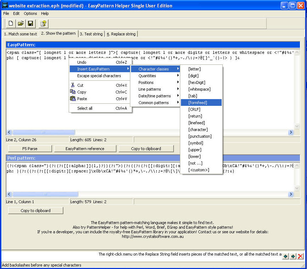
Task: Switch to the Show the pattern tab
Action: coord(58,33)
